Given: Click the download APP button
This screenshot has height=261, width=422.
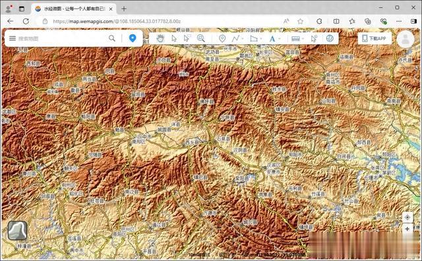Looking at the screenshot, I should (375, 38).
